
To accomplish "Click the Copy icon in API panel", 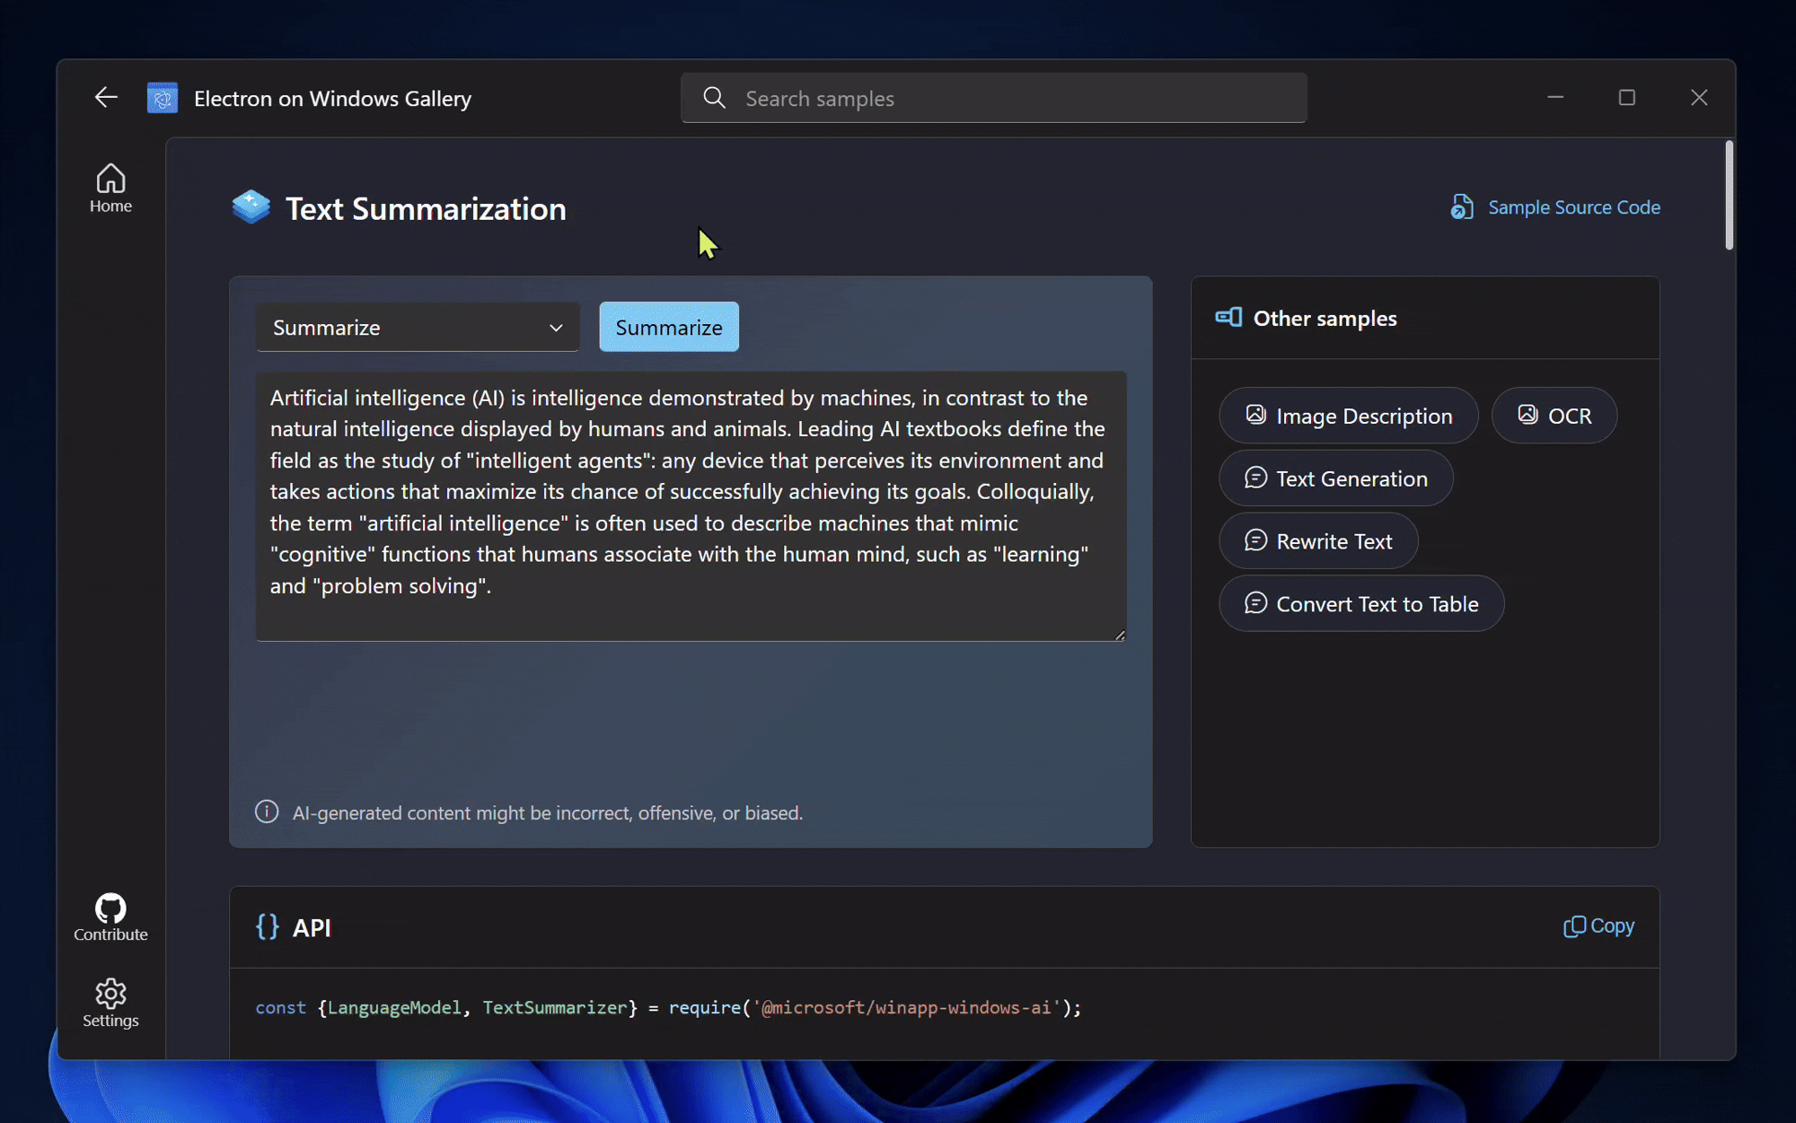I will pos(1573,926).
